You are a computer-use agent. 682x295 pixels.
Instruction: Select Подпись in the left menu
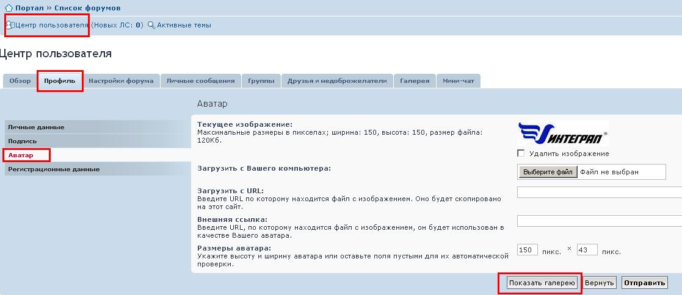pyautogui.click(x=23, y=141)
